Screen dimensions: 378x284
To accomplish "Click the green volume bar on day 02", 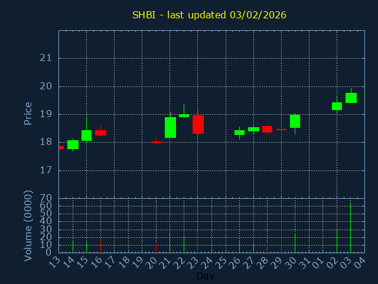I will (x=337, y=241).
